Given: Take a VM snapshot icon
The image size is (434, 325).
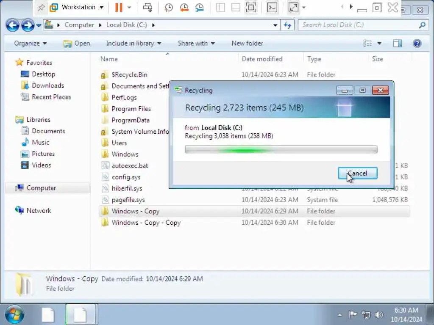Looking at the screenshot, I should pyautogui.click(x=169, y=8).
